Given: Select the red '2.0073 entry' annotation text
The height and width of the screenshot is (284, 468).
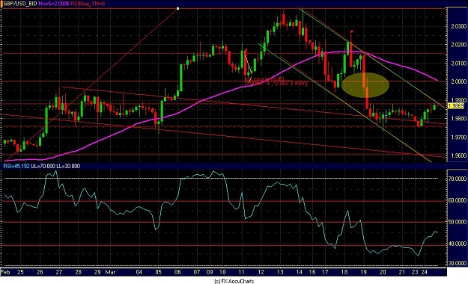Looking at the screenshot, I should tap(291, 84).
